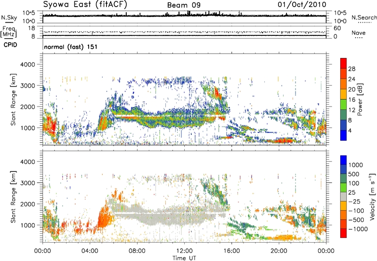Click the red bottom segment of Velocity color bar
Screen dimensions: 377x261
(x=344, y=233)
